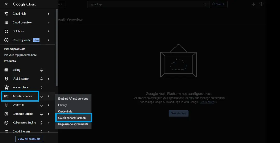
Task: Open Credentials in APIs submenu
Action: coord(73,111)
